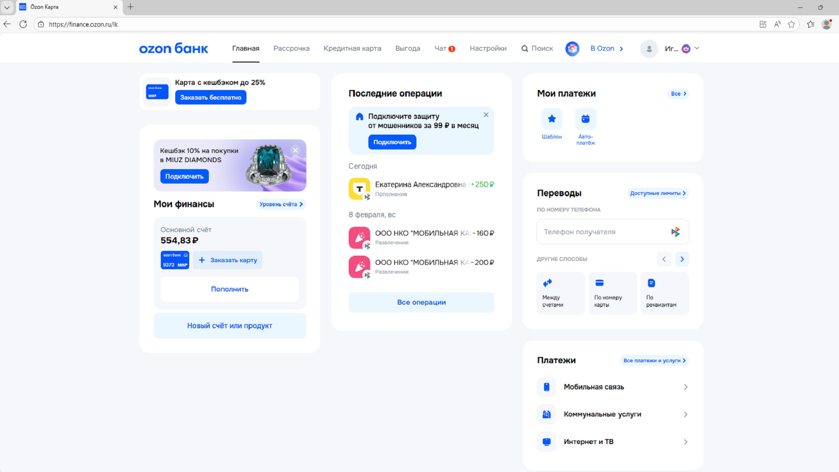Click the Мобильная связь phone icon
This screenshot has width=839, height=472.
coord(546,387)
